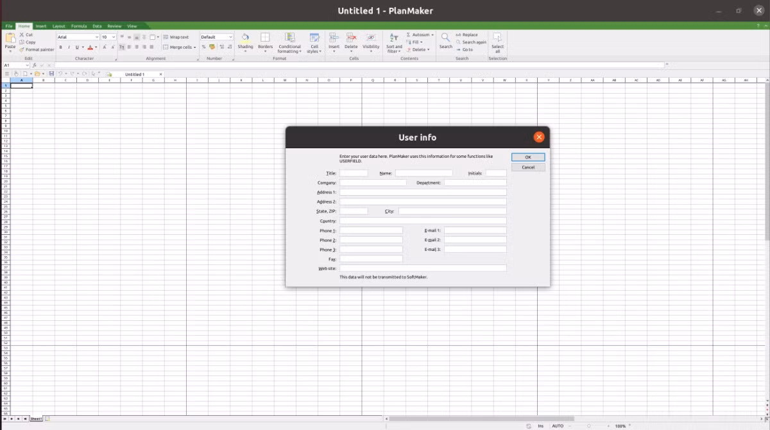Switch to the View ribbon tab
The image size is (770, 430).
(132, 26)
